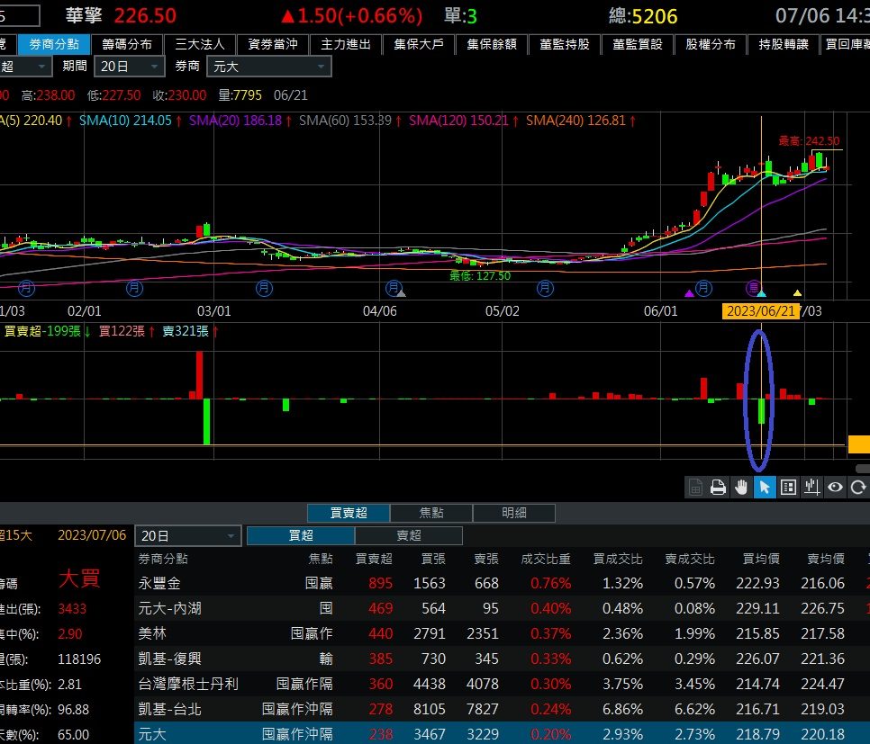Select the 買賣超 sub-tab

pyautogui.click(x=349, y=513)
